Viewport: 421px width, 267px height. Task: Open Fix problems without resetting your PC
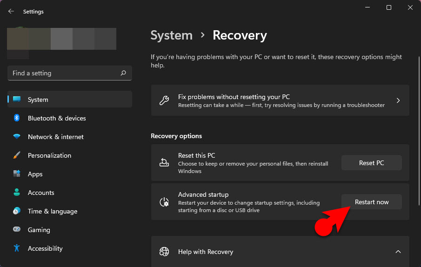coord(280,100)
